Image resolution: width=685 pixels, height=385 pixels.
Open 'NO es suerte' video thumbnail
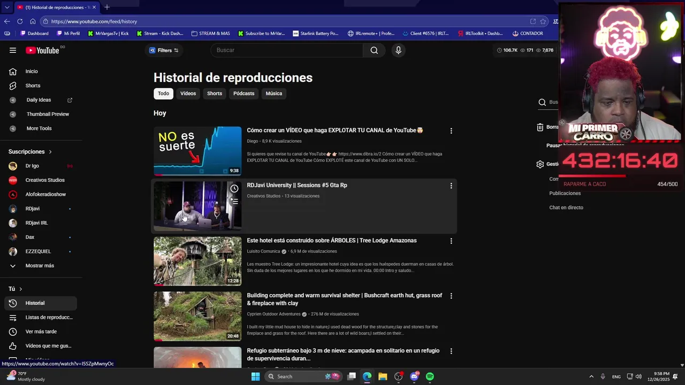[197, 151]
